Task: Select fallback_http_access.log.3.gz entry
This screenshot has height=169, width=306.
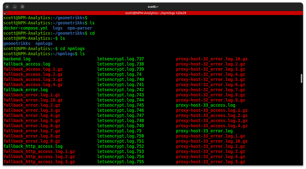Action: [x=39, y=162]
